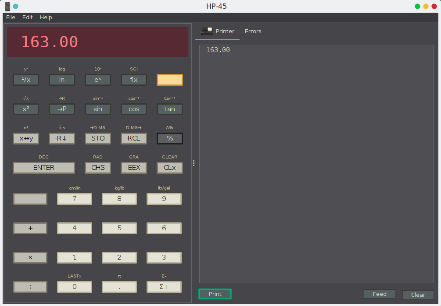441x306 pixels.
Task: Click the printed 163.00 line in printer output
Action: [x=218, y=50]
